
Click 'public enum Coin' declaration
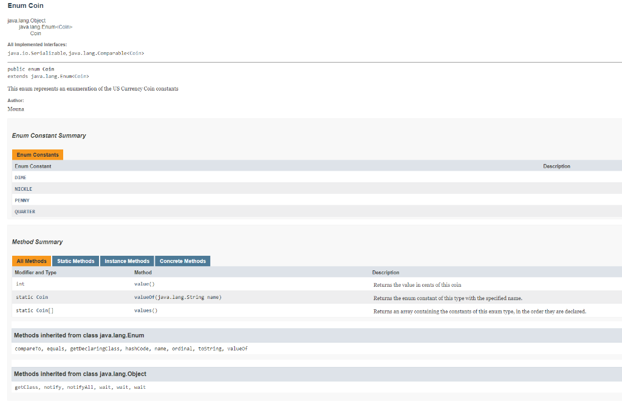[x=31, y=69]
